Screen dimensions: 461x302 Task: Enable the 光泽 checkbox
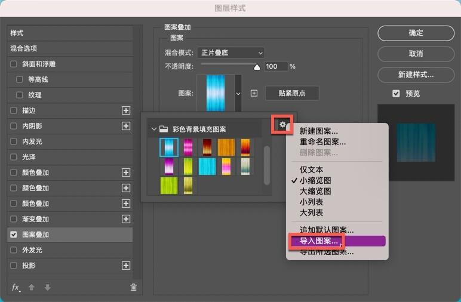14,157
